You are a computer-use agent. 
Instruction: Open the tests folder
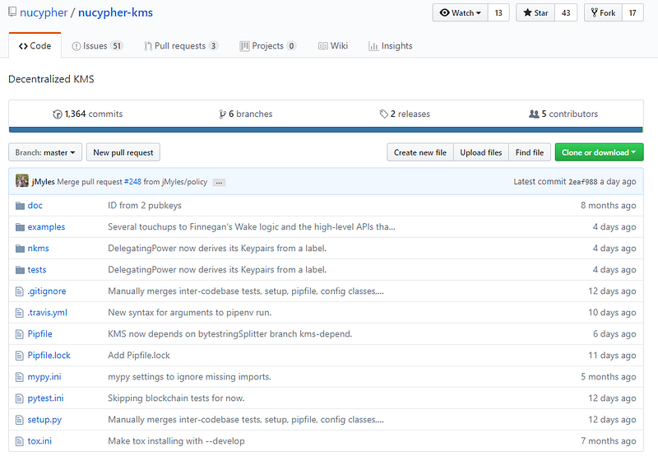point(37,269)
